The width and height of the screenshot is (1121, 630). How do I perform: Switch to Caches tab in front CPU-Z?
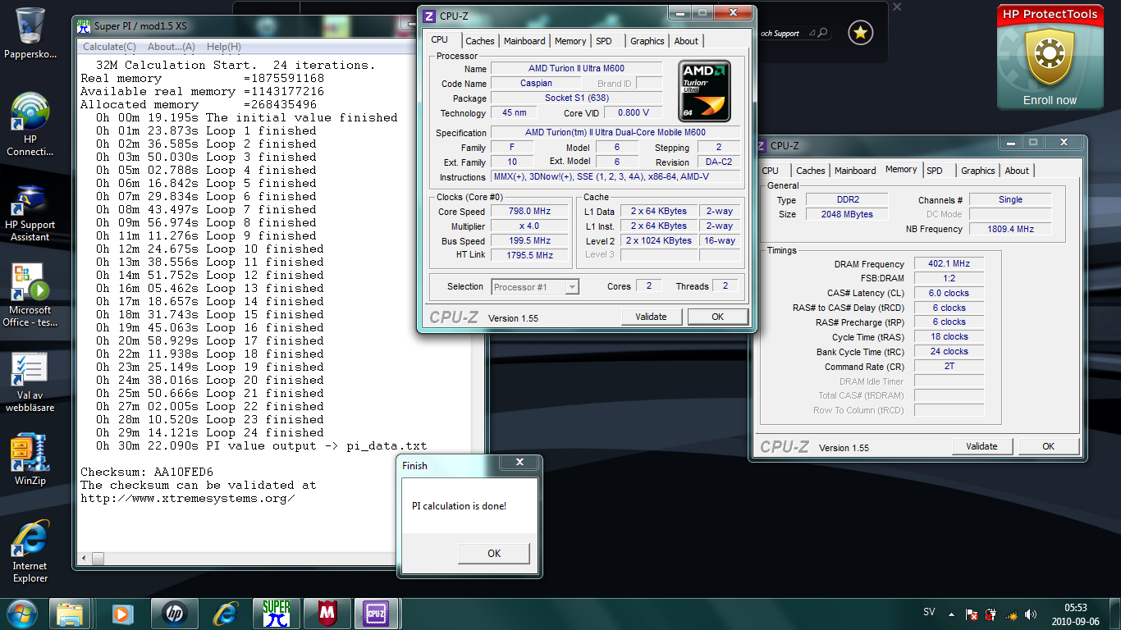(x=480, y=41)
